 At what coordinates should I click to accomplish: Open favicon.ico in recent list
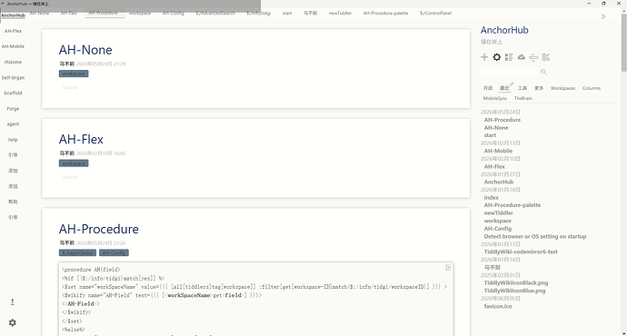coord(498,306)
